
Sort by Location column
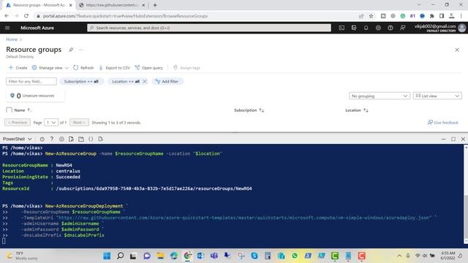point(357,110)
